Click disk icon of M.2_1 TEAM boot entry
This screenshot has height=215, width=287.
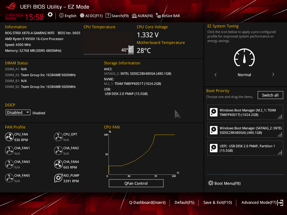tap(214, 112)
